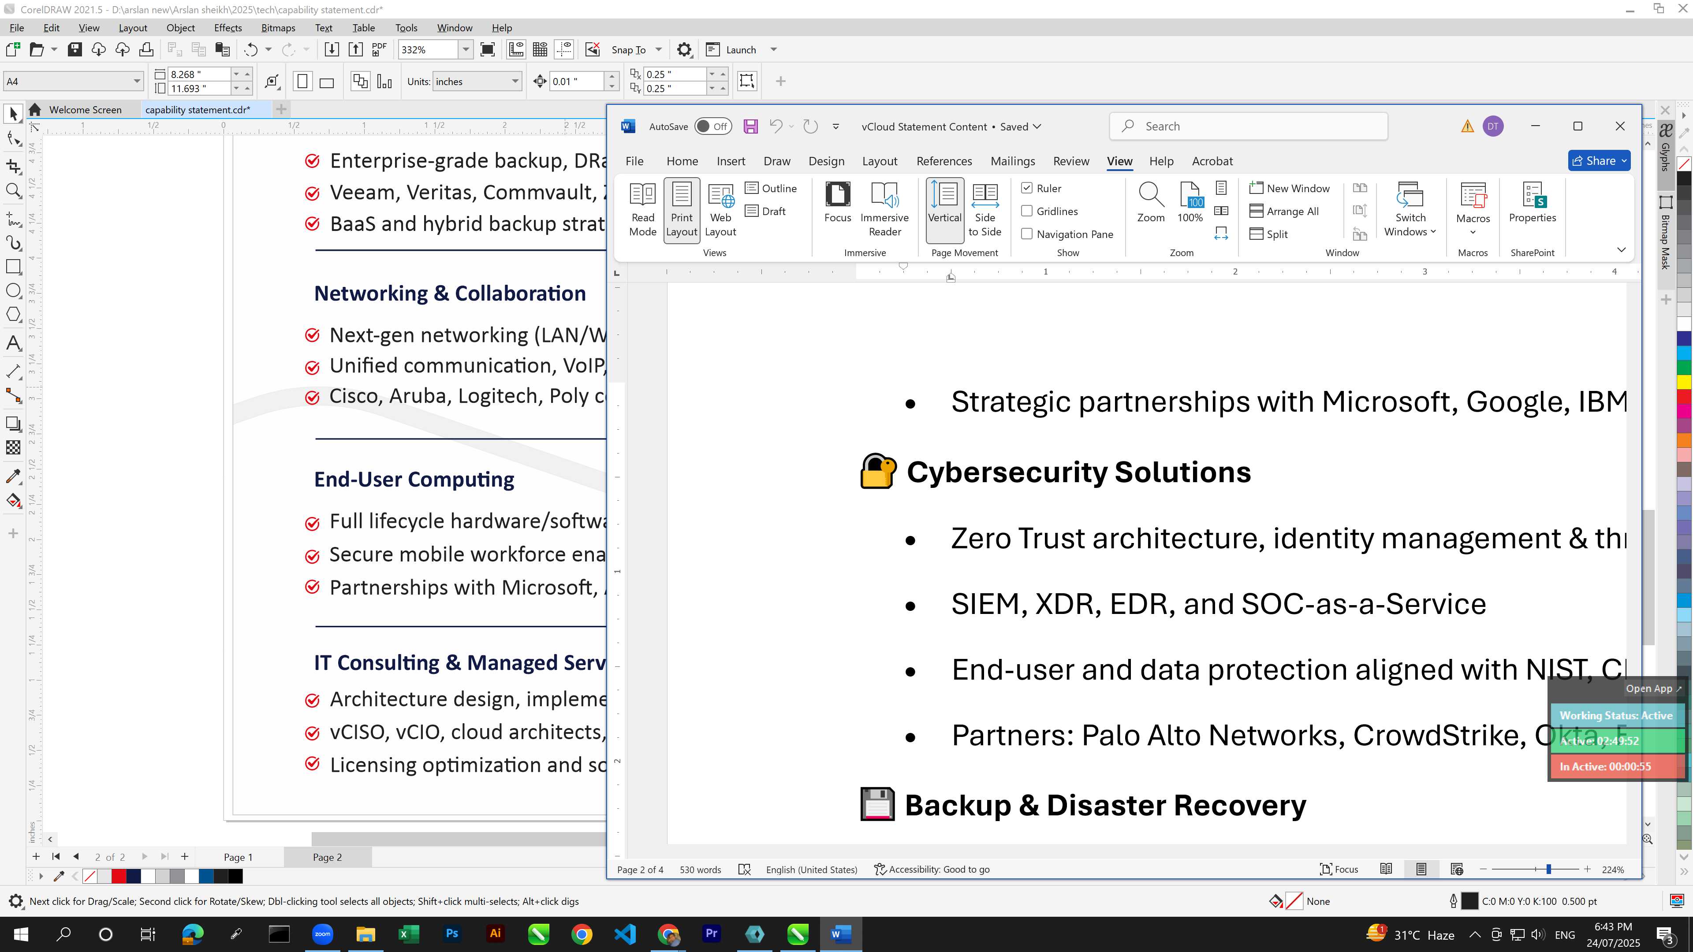This screenshot has width=1693, height=952.
Task: Select the Transparency tool in CorelDRAW toolbox
Action: [x=13, y=448]
